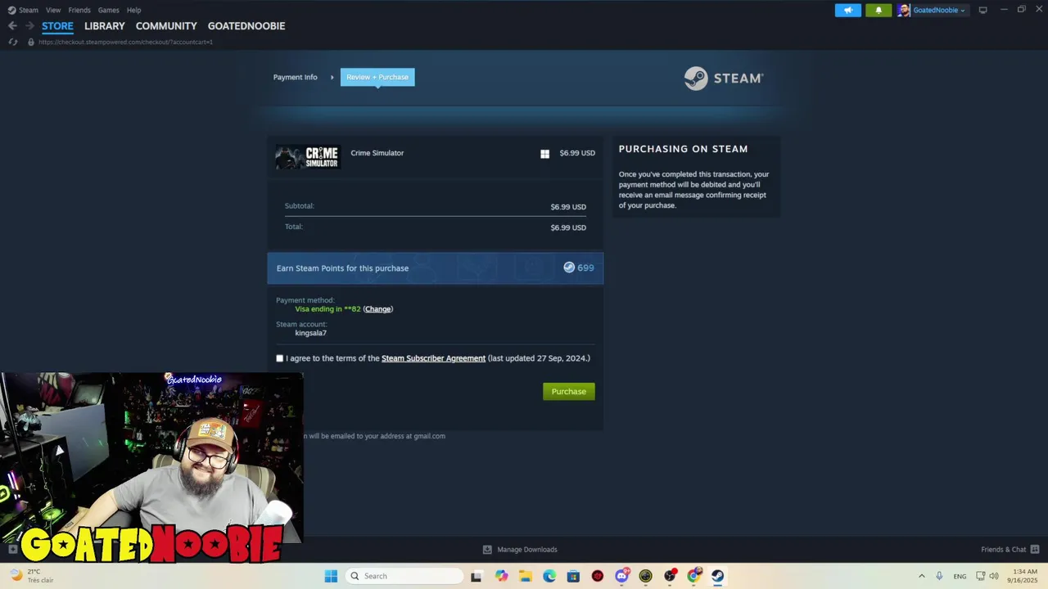
Task: Open the View menu
Action: pyautogui.click(x=53, y=10)
